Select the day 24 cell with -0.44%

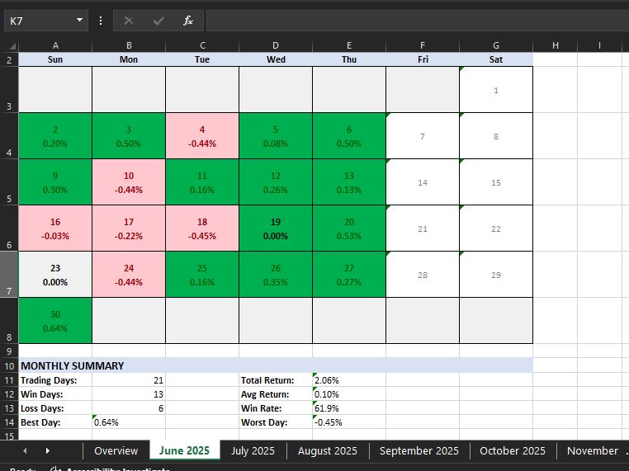(129, 275)
